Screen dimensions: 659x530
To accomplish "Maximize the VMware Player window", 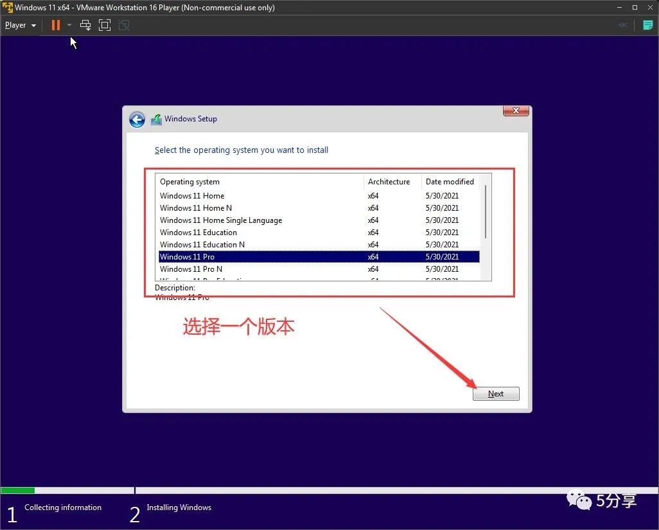I will point(635,7).
